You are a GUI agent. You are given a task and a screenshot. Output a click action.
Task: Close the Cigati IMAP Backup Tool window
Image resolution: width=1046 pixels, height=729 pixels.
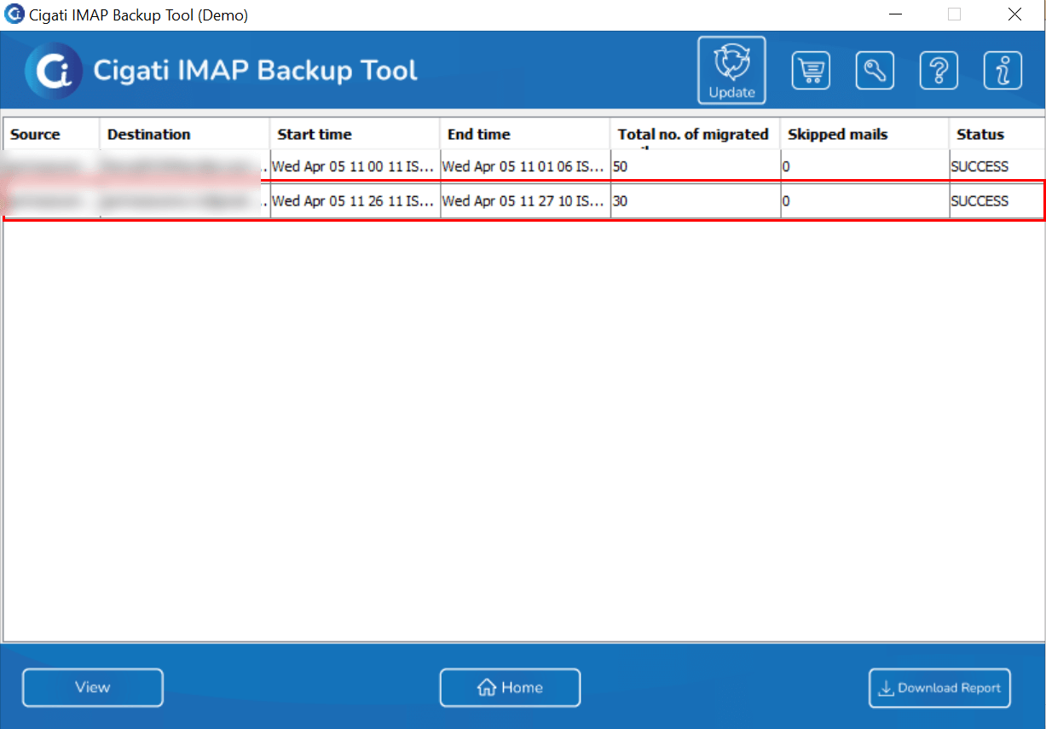(1014, 14)
